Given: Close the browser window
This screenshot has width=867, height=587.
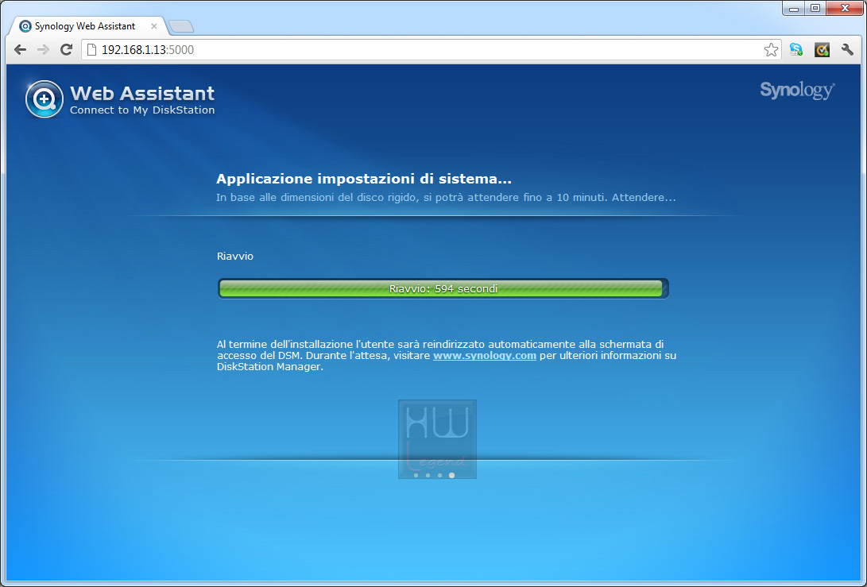Looking at the screenshot, I should click(844, 8).
